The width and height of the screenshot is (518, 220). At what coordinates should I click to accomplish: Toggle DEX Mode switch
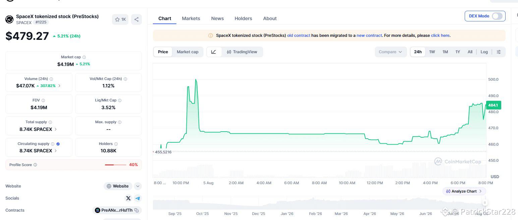coord(497,16)
